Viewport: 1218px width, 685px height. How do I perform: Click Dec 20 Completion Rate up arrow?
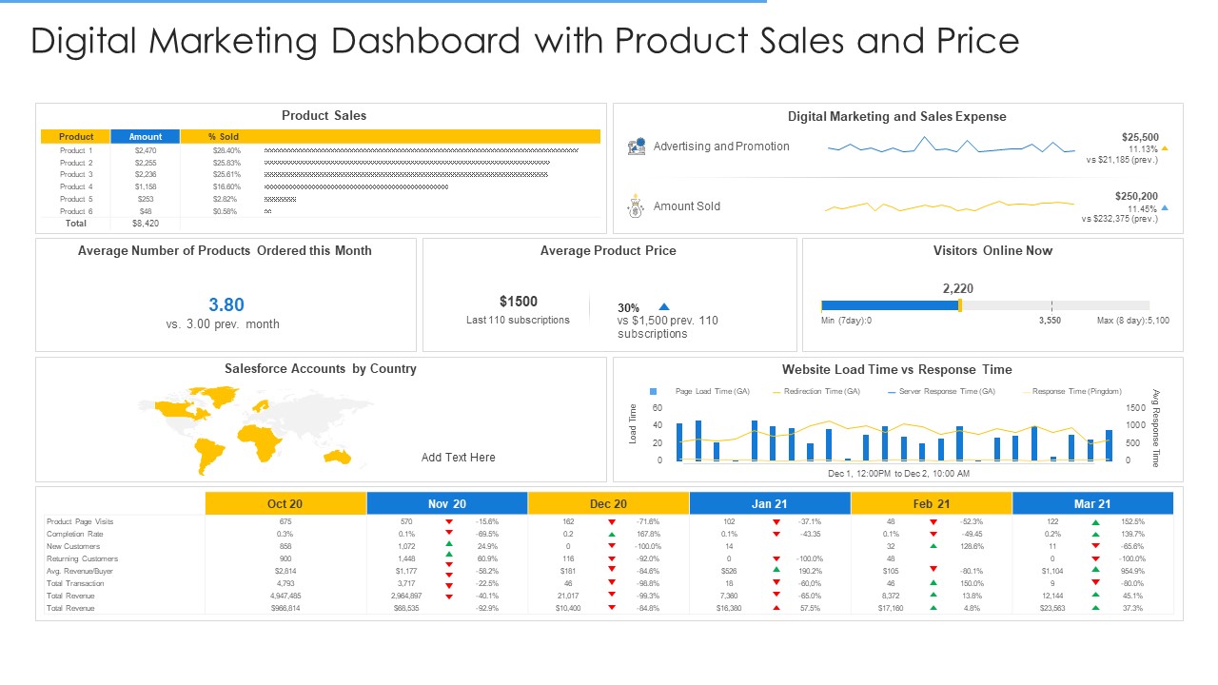(x=610, y=535)
